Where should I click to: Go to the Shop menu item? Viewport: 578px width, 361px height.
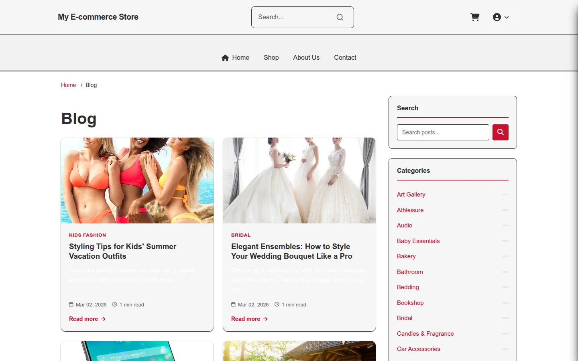(271, 58)
